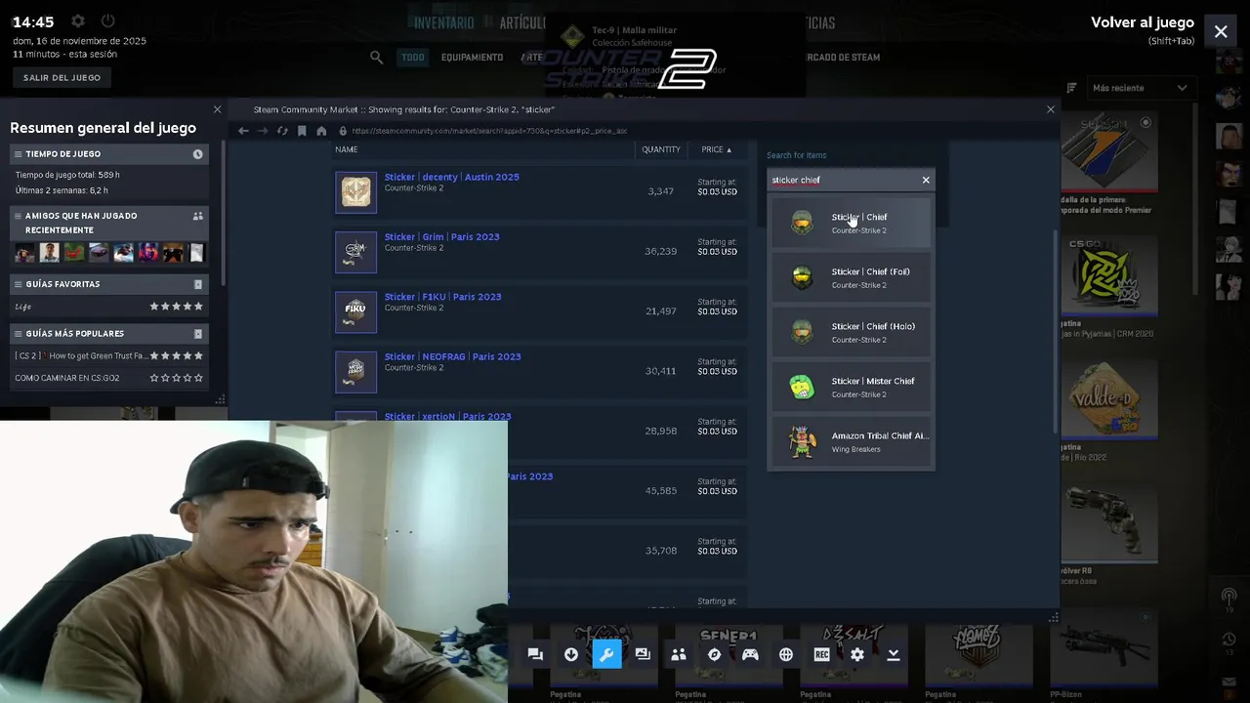Open the friends icon in the overlay bar
Screen dimensions: 1250x703
(679, 654)
